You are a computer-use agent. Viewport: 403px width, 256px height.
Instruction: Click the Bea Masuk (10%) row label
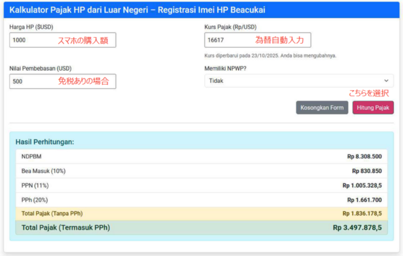(43, 171)
